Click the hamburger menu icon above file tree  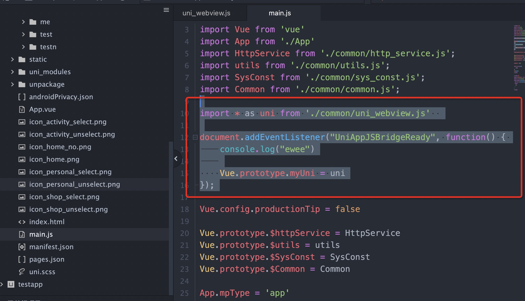coord(166,10)
